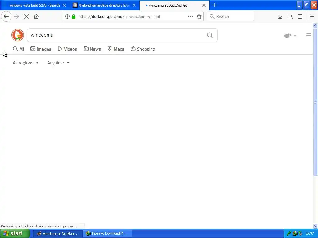The height and width of the screenshot is (238, 318).
Task: Switch to News results
Action: 92,49
